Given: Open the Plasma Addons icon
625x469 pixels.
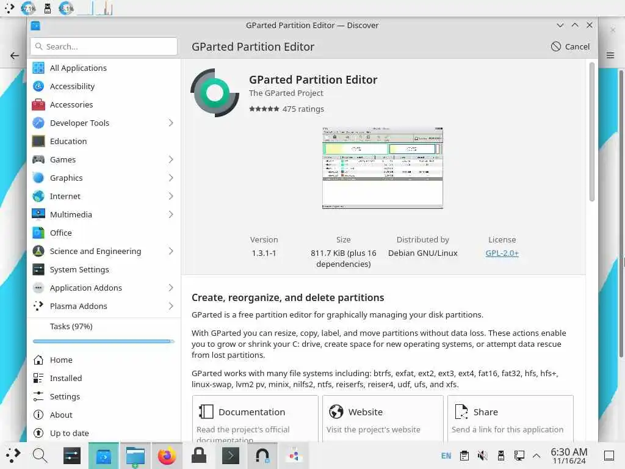Looking at the screenshot, I should click(38, 307).
